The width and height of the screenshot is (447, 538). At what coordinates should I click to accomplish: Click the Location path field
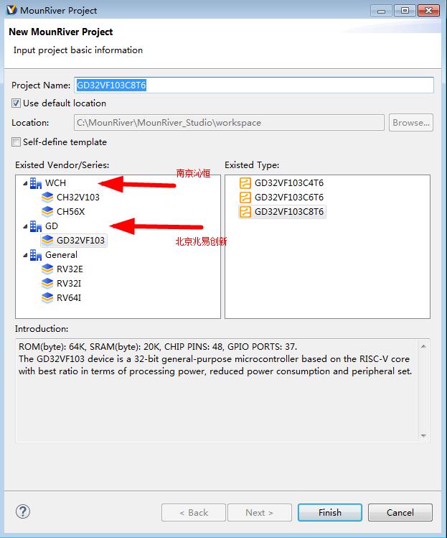coord(229,123)
